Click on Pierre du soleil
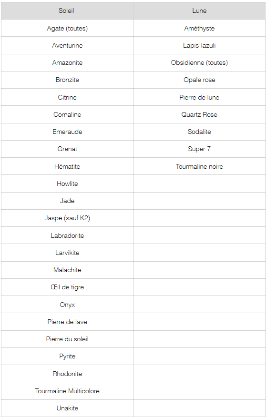This screenshot has height=418, width=266. (x=67, y=339)
